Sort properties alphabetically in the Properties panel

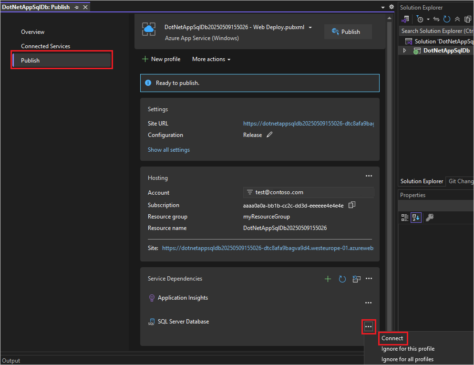click(415, 218)
